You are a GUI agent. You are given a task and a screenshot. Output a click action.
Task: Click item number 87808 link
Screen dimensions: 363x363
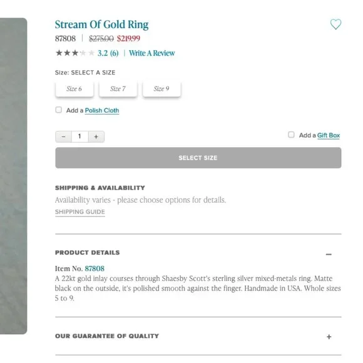pyautogui.click(x=95, y=268)
